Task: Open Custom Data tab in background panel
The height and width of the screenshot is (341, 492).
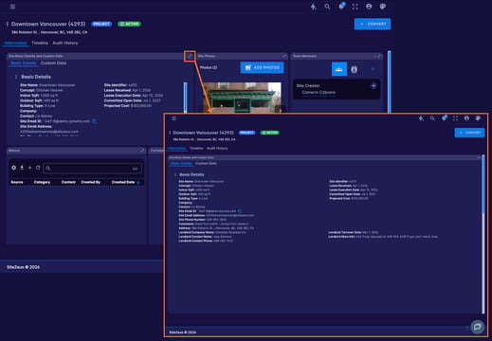Action: coord(53,63)
